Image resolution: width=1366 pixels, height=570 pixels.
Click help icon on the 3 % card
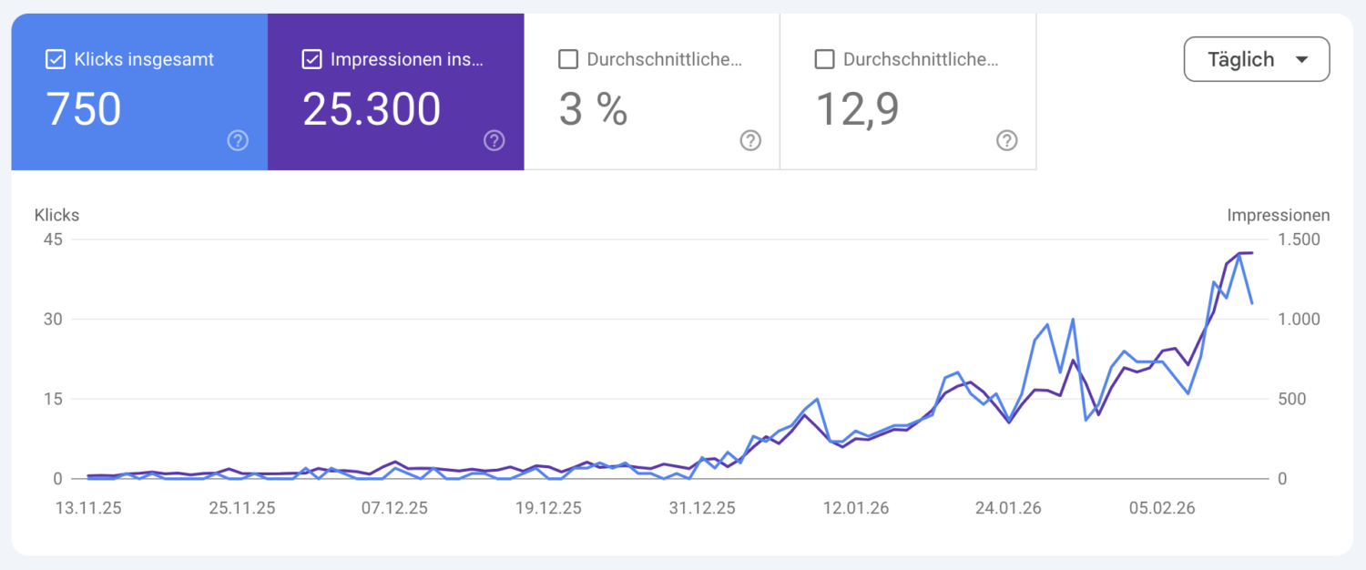(x=750, y=140)
